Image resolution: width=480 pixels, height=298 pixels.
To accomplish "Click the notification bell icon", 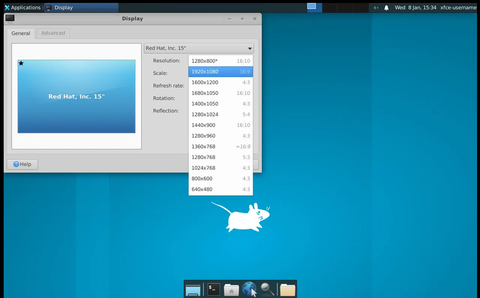I will click(386, 7).
